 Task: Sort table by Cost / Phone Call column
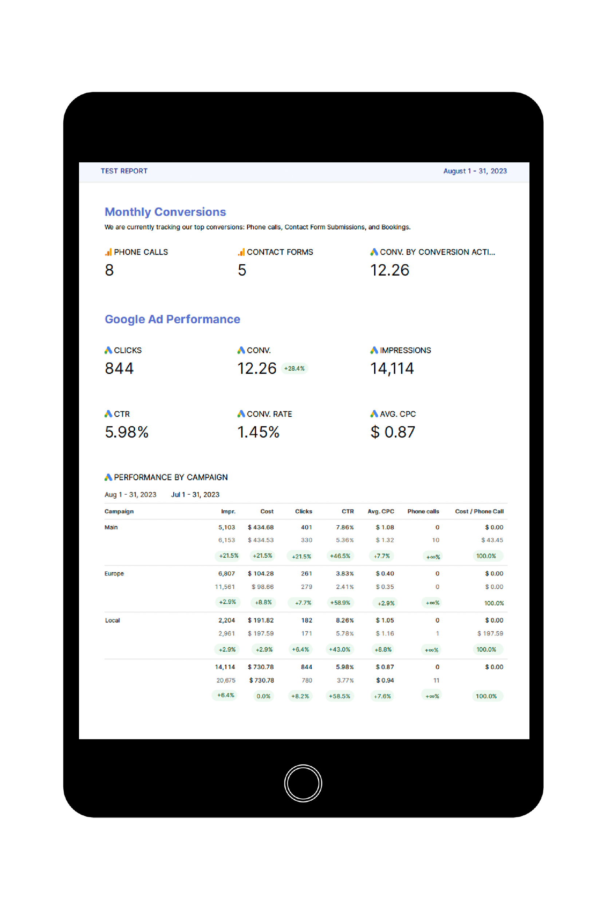point(479,511)
